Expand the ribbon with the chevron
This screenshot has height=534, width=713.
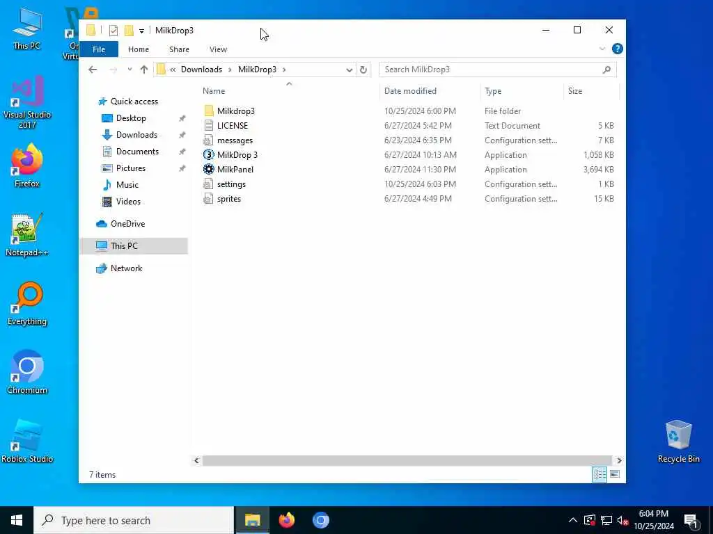[602, 49]
